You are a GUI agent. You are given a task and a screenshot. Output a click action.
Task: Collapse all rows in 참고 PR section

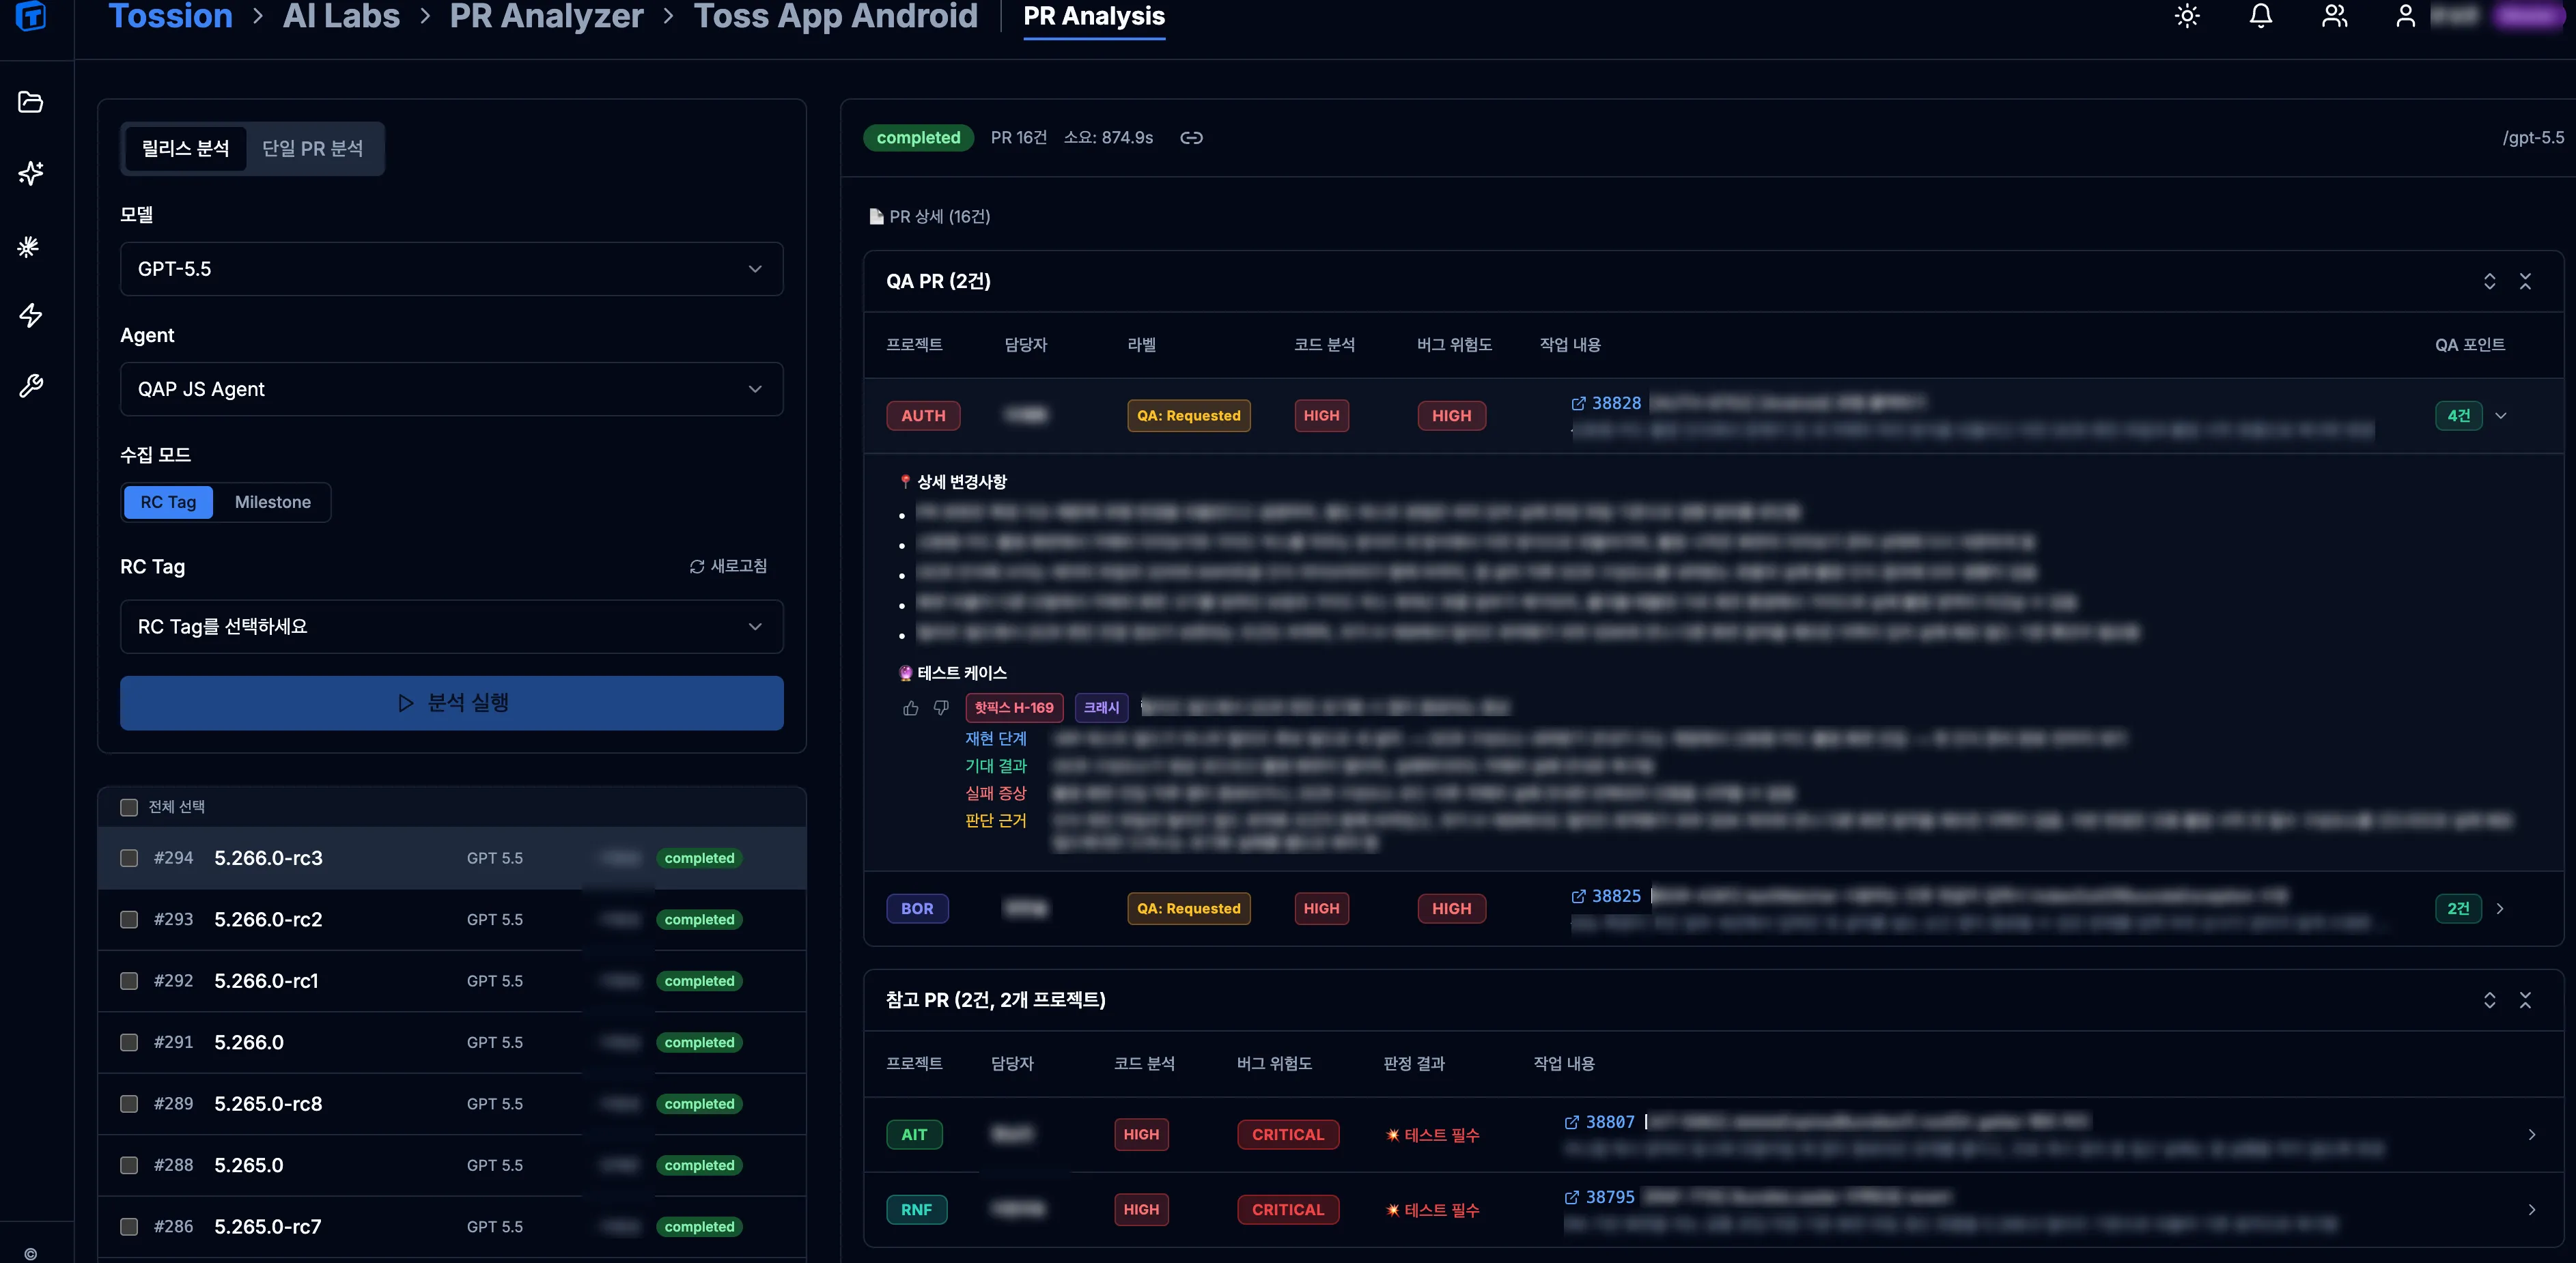[x=2525, y=1001]
